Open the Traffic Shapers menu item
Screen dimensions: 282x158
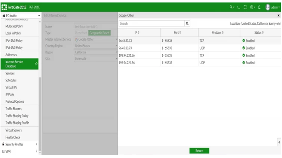[x=13, y=109]
